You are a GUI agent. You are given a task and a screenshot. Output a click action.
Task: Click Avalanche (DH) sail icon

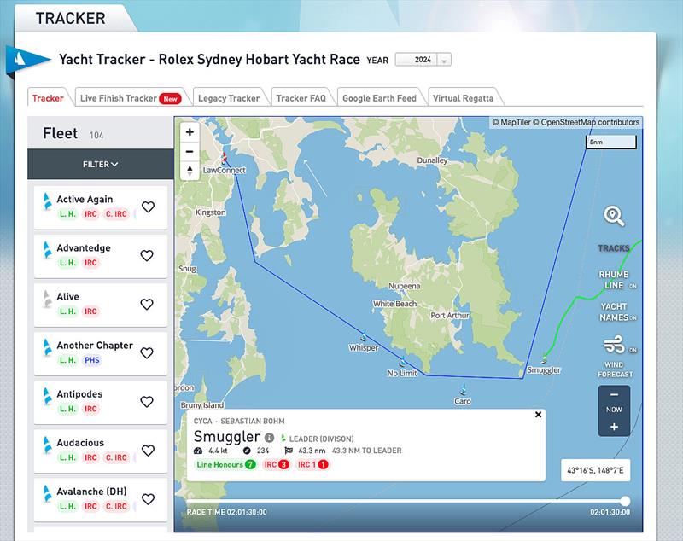click(x=47, y=494)
